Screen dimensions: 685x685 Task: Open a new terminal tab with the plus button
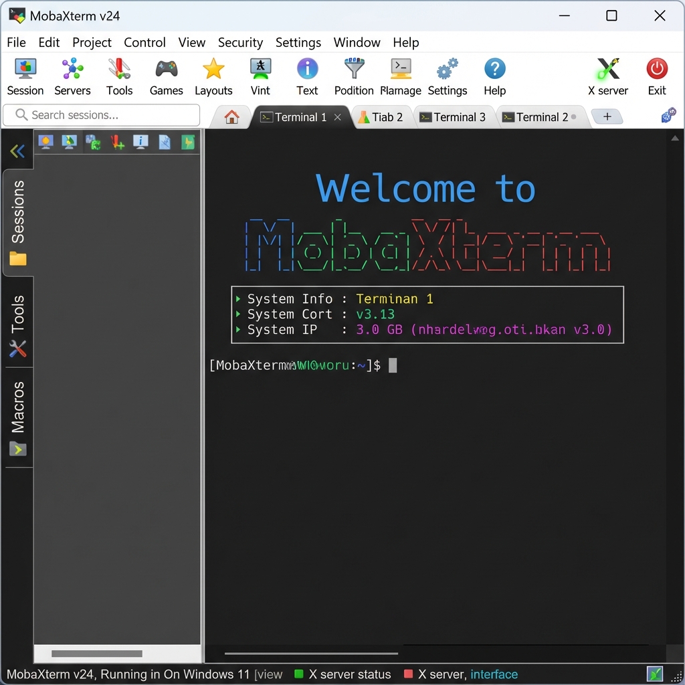(x=607, y=116)
